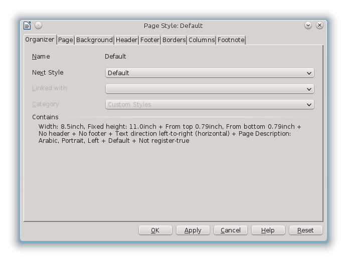Screen dimensions: 347x261
Task: Close the Page Style dialog with X
Action: click(x=319, y=26)
